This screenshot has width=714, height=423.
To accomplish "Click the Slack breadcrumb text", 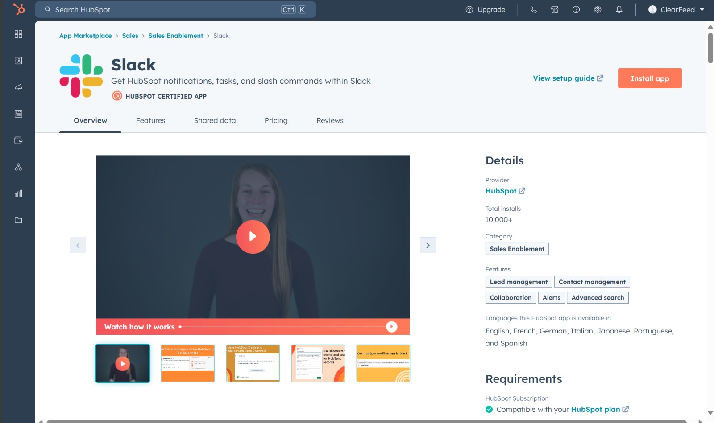I will (x=221, y=36).
